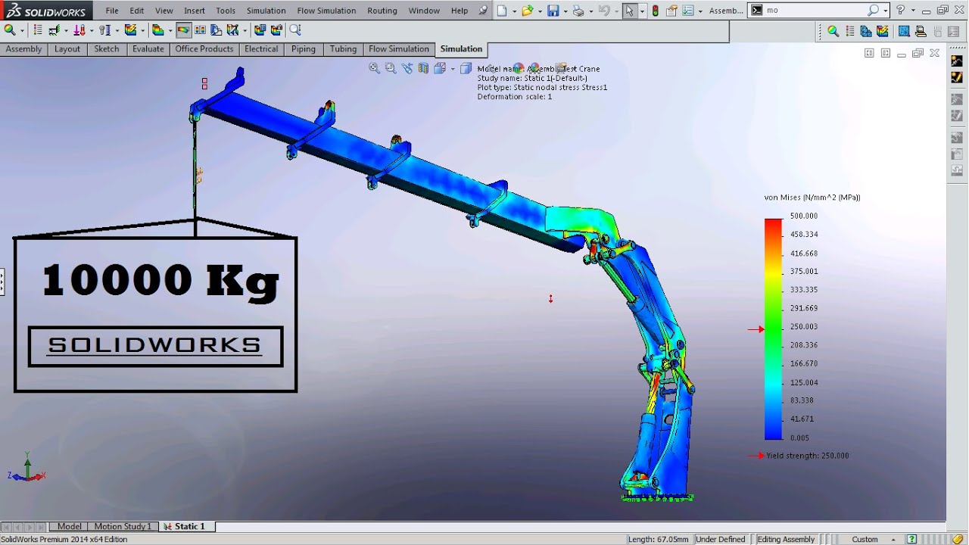The image size is (969, 545).
Task: Click the von Mises color legend bar
Action: click(x=773, y=329)
